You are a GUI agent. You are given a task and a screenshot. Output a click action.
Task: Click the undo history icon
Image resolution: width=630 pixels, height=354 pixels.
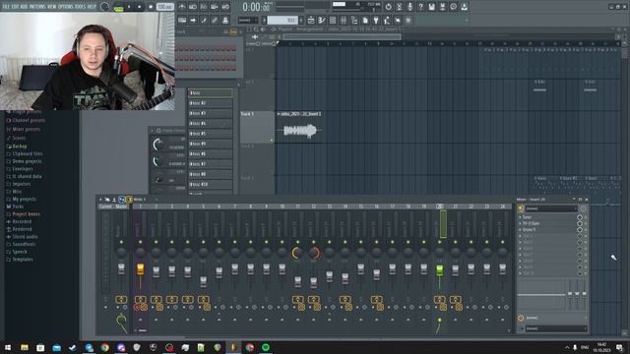click(388, 7)
